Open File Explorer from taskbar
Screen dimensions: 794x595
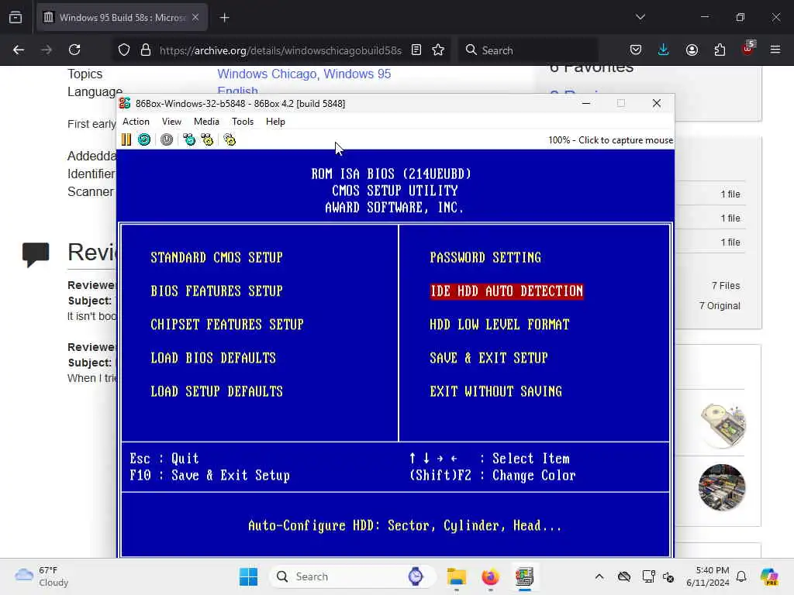tap(456, 576)
